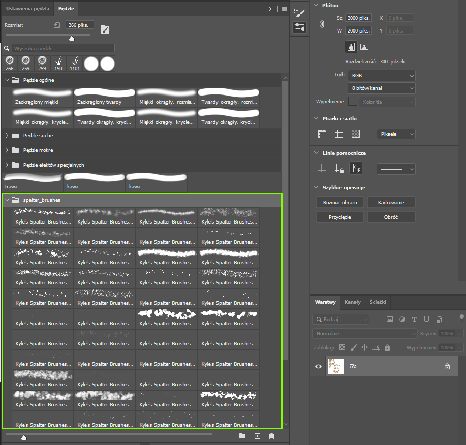Toggle guides visibility icon
466x445 pixels.
coord(322,169)
